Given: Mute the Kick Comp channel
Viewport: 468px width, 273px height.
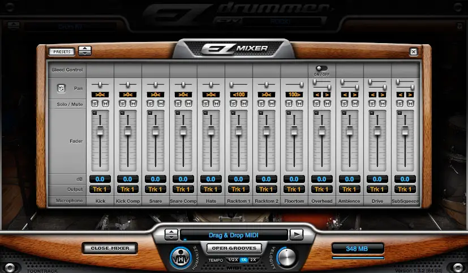Looking at the screenshot, I should tap(133, 104).
